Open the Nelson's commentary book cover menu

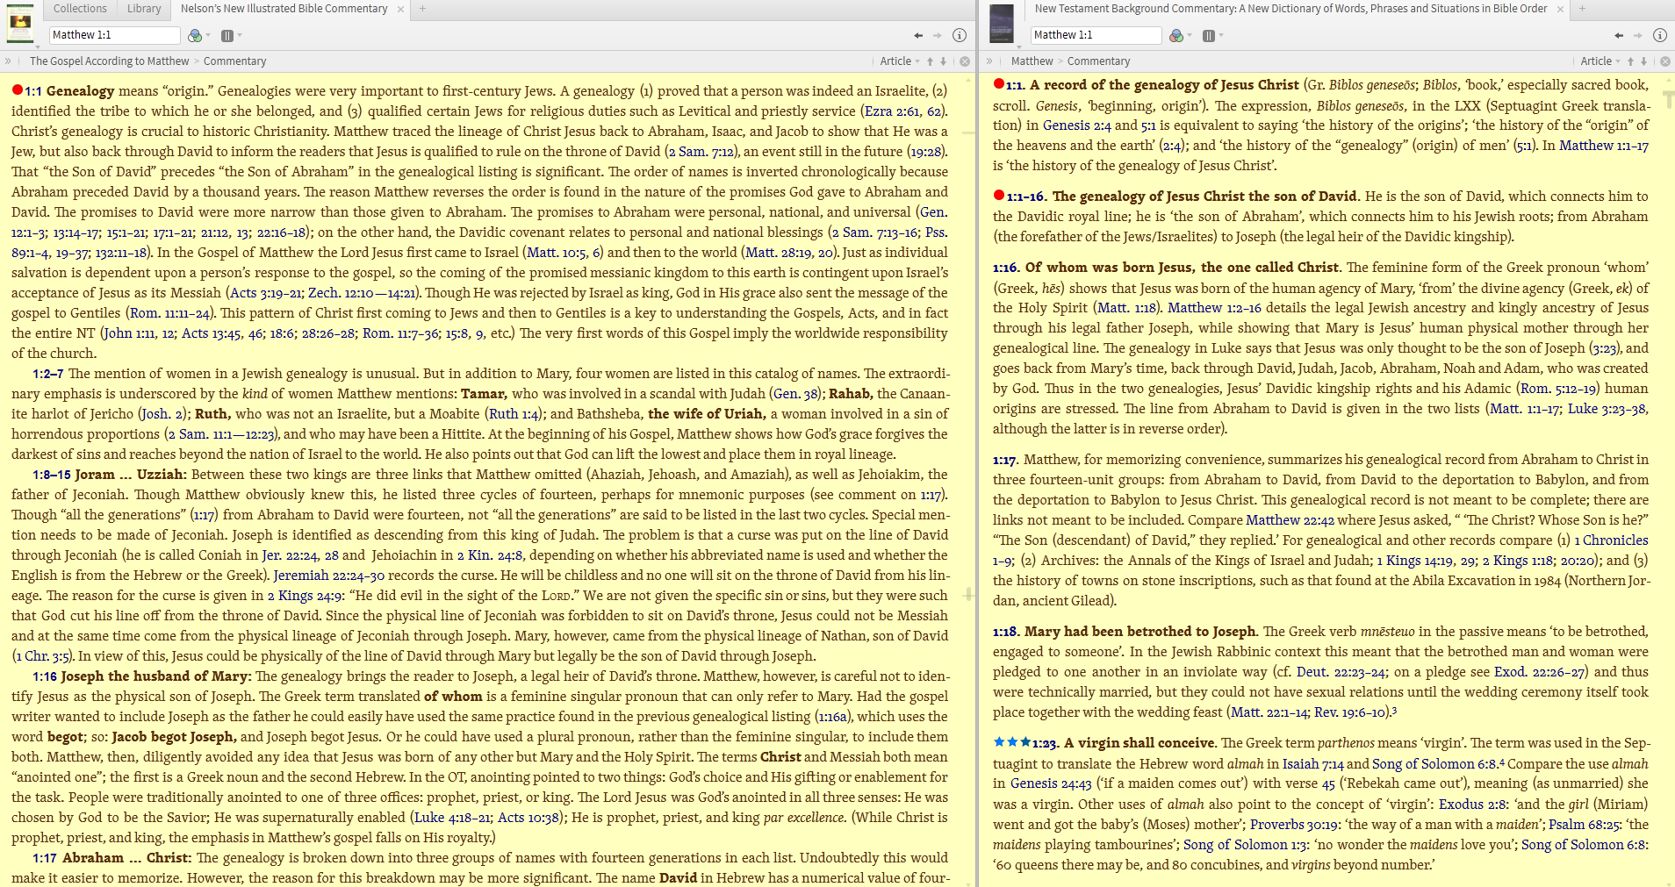[20, 25]
